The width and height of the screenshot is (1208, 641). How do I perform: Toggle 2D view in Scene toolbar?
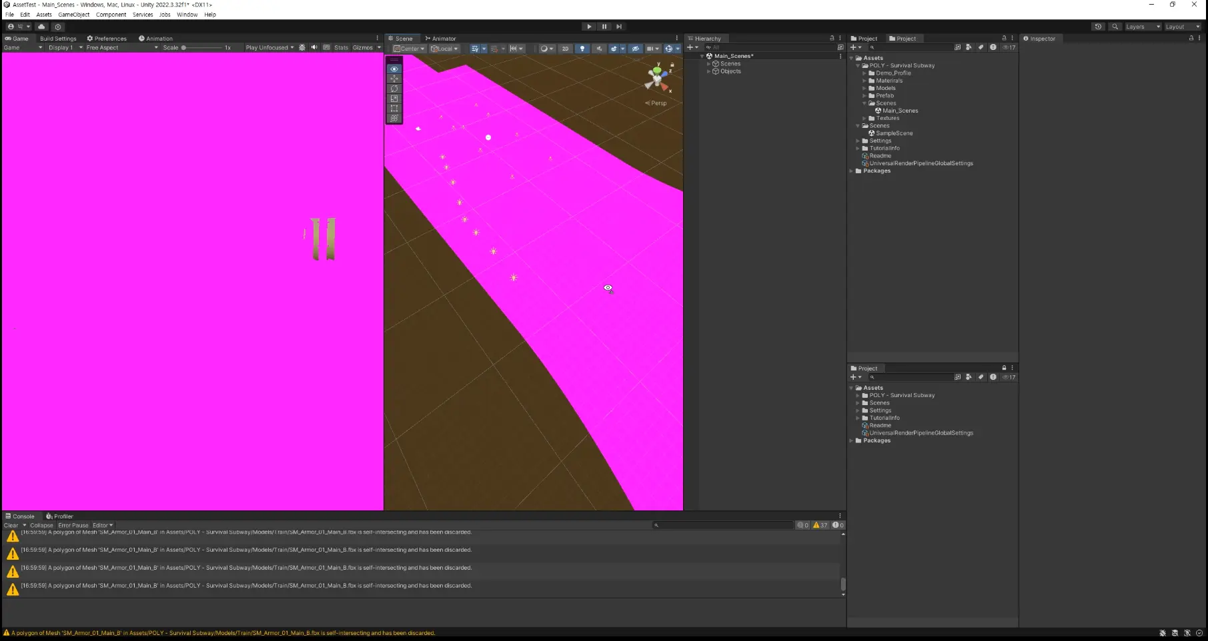566,48
